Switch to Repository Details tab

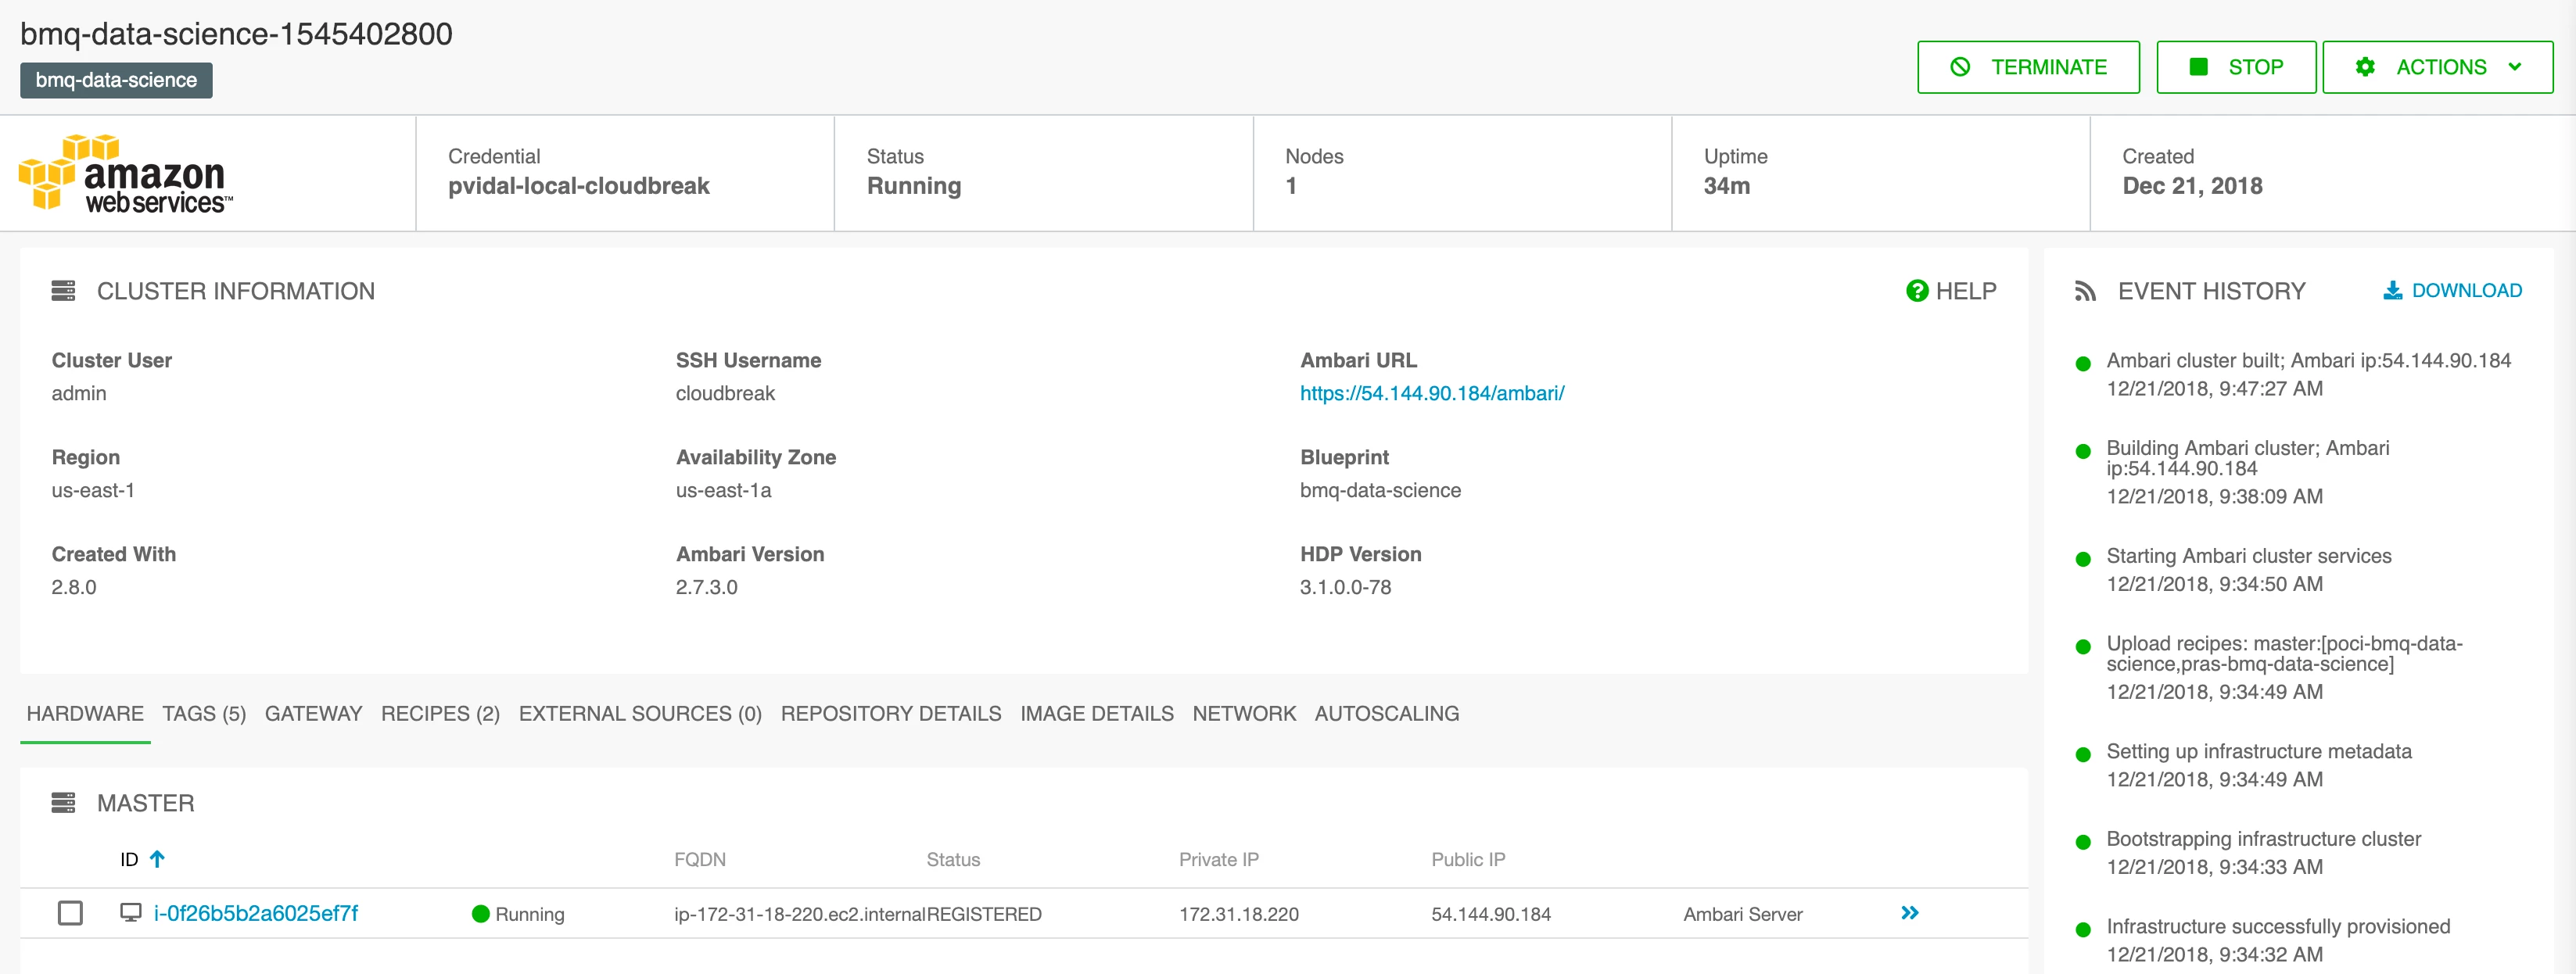click(891, 713)
